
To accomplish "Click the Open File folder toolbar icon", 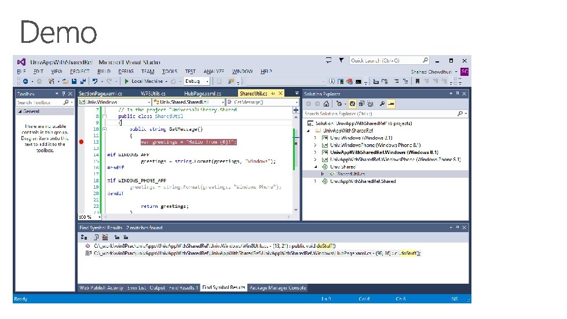I will tap(65, 81).
